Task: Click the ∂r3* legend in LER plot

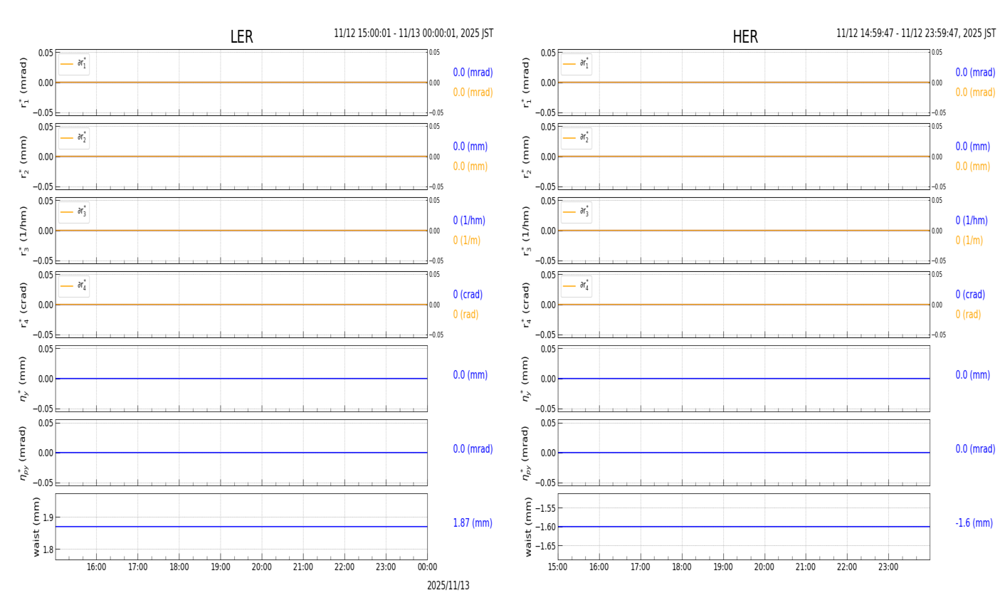Action: [x=74, y=212]
